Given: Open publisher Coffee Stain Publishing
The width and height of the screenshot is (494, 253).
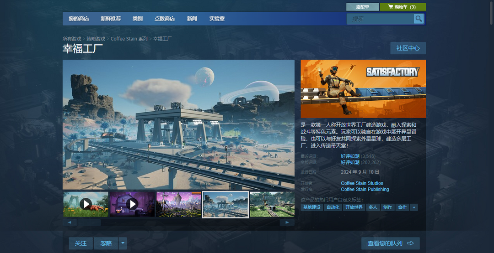Looking at the screenshot, I should 365,189.
